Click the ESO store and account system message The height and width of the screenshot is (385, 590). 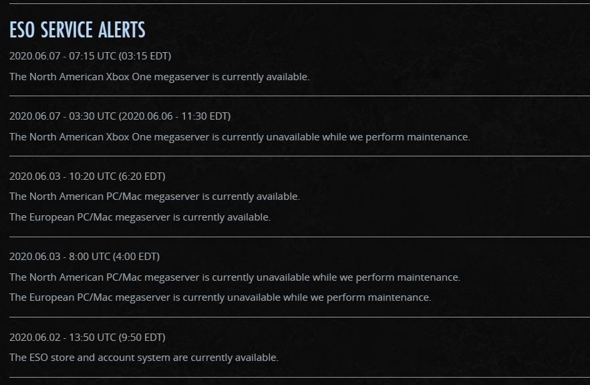[144, 358]
